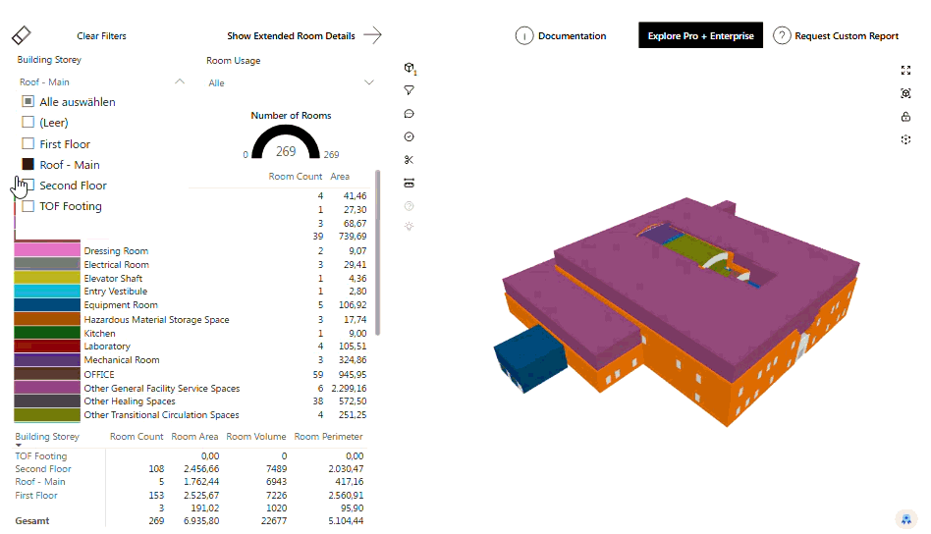This screenshot has width=931, height=534.
Task: Click the eraser Clear Filters icon
Action: pyautogui.click(x=22, y=35)
